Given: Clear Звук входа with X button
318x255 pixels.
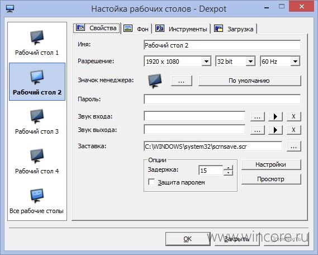Looking at the screenshot, I should coord(293,117).
